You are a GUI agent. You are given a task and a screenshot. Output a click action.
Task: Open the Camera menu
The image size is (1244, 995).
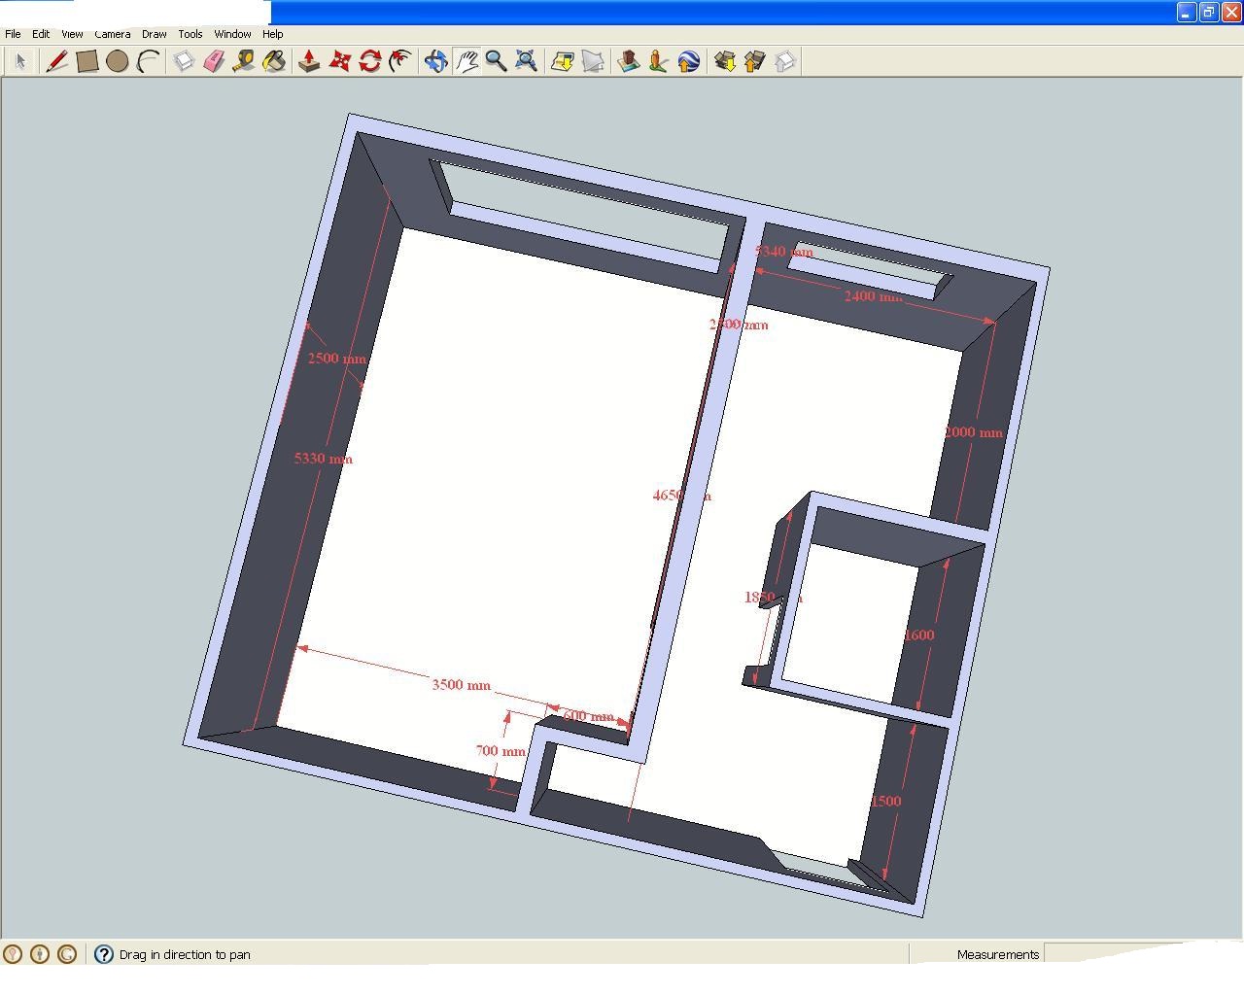pyautogui.click(x=113, y=34)
